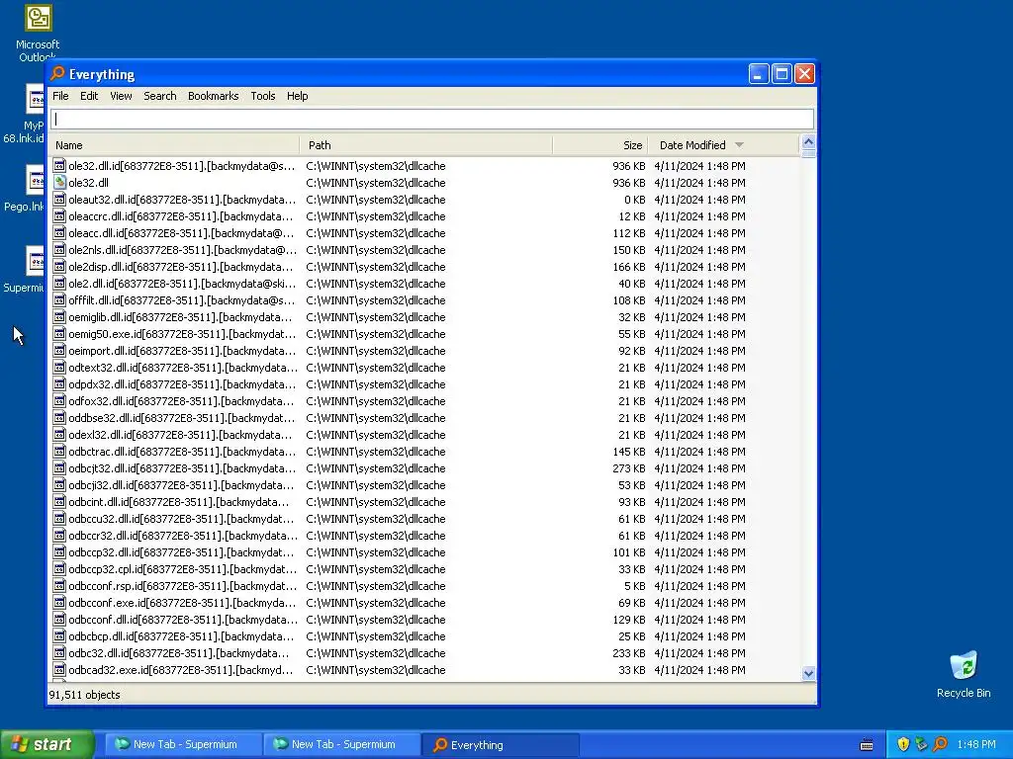Click the 91,511 objects status bar text
1013x759 pixels.
(85, 695)
